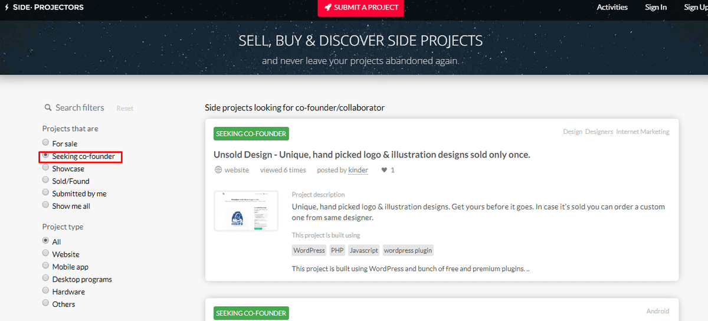Click the search magnifier icon beside Search filters
This screenshot has width=708, height=321.
[x=48, y=108]
